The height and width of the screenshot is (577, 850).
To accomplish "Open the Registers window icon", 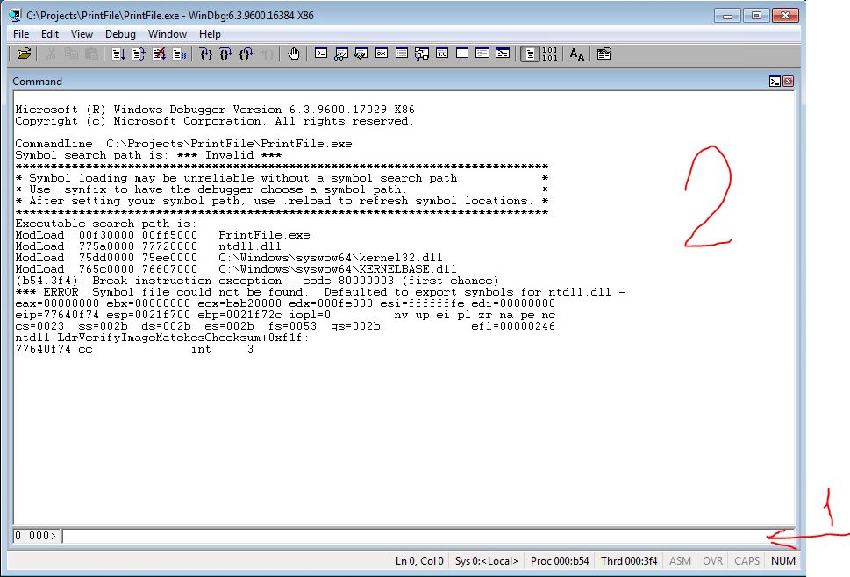I will tap(382, 53).
